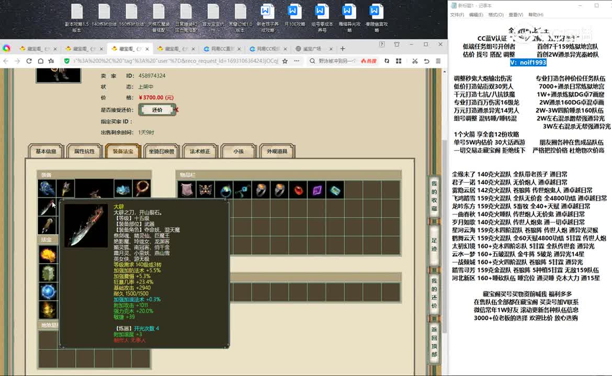Open 我的还价 in right sidebar
Viewport: 612px width, 376px height.
pos(434,293)
